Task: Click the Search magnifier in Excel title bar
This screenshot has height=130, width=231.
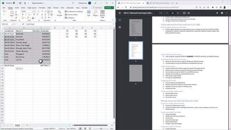Action: click(73, 3)
